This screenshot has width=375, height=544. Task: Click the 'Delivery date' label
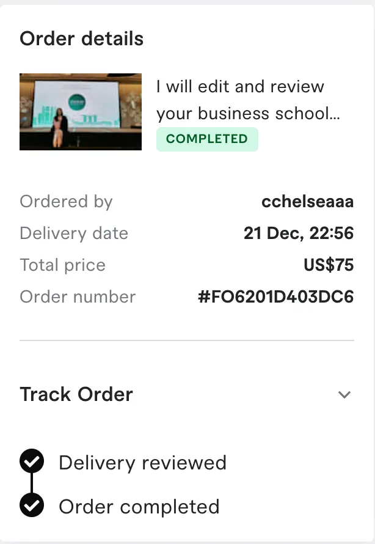pos(74,233)
